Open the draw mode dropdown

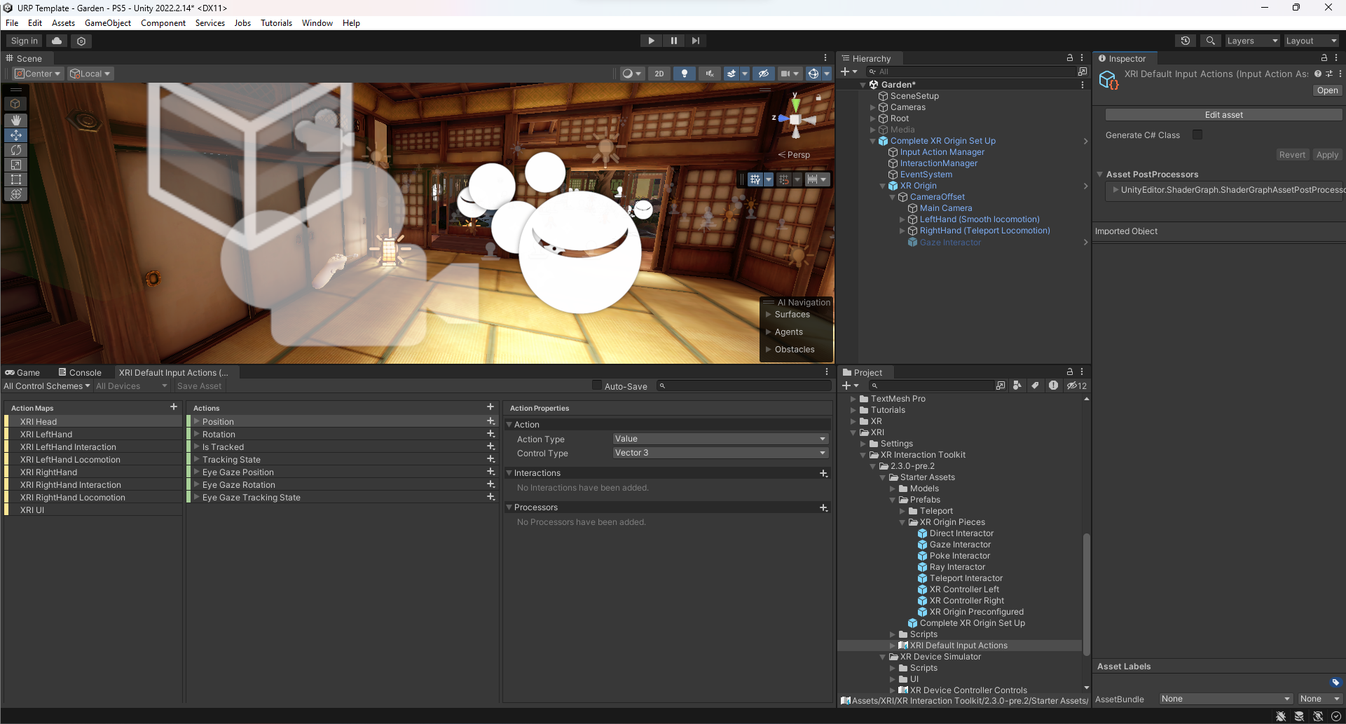pyautogui.click(x=631, y=74)
